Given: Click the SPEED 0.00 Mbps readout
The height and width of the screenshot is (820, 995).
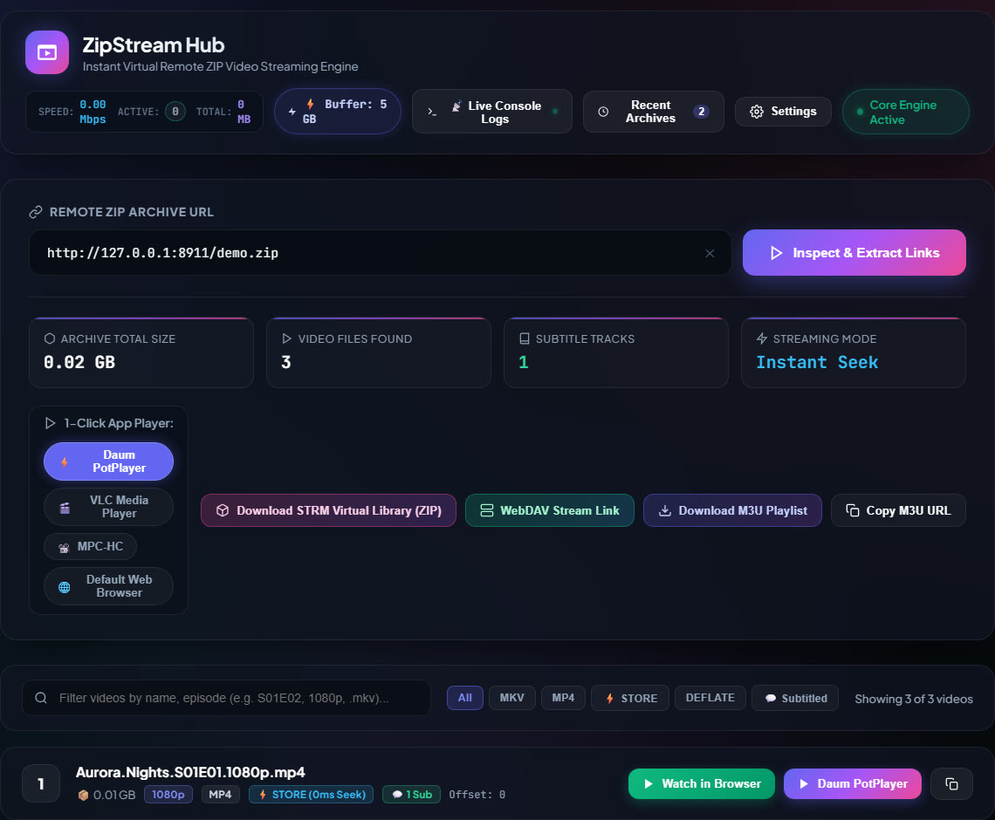Looking at the screenshot, I should 72,112.
